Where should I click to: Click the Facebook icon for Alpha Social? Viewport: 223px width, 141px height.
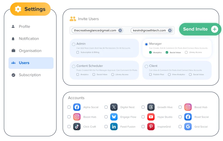[x=77, y=107]
